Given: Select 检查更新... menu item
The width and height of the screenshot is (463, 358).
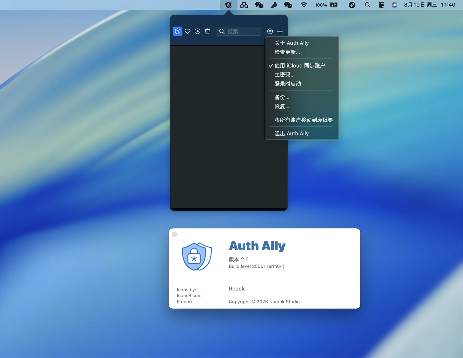Looking at the screenshot, I should coord(302,52).
